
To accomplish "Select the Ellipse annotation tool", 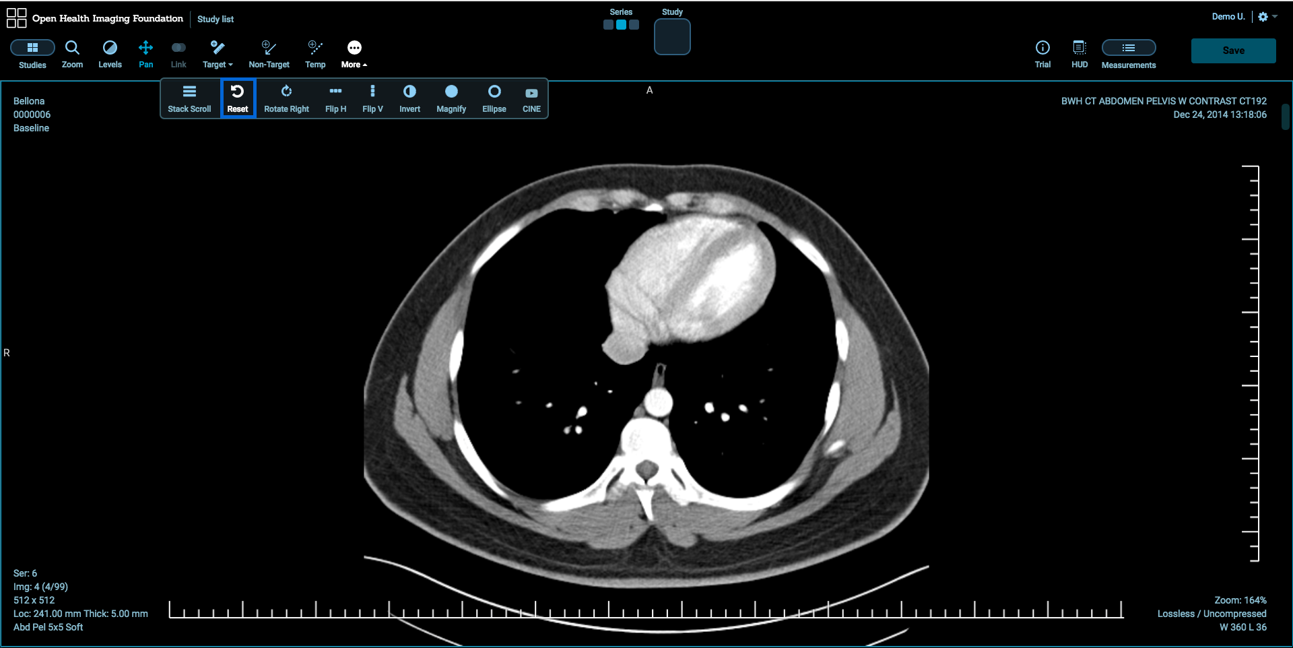I will [x=494, y=98].
